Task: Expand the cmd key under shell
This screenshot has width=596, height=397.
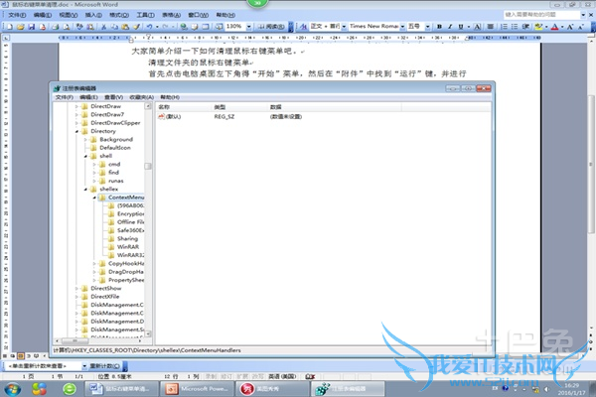Action: pos(94,165)
